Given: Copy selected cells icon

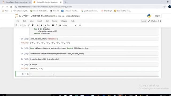Looking at the screenshot, I should point(29,25).
